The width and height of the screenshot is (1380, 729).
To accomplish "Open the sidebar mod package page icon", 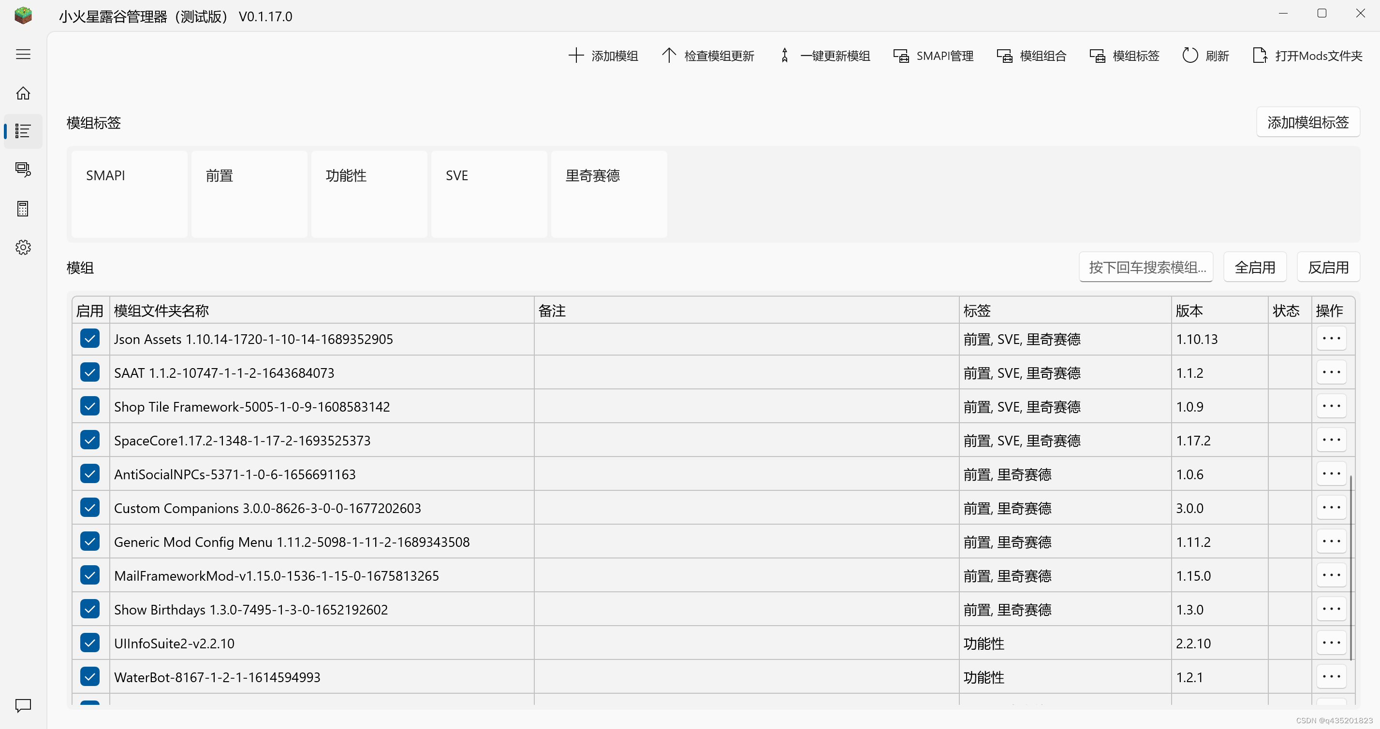I will click(23, 170).
